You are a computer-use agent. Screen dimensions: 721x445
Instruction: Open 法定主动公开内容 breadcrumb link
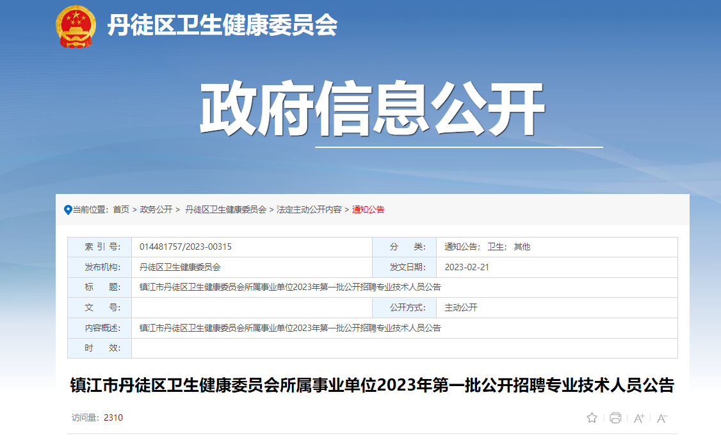(309, 209)
